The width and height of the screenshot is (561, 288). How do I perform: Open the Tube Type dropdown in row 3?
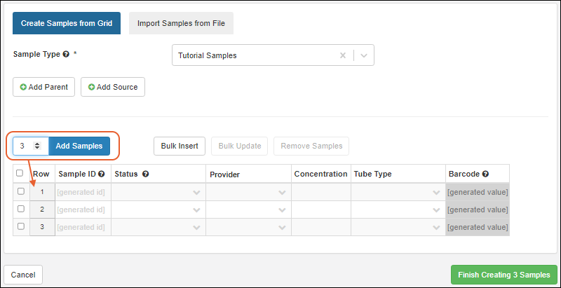pos(398,227)
